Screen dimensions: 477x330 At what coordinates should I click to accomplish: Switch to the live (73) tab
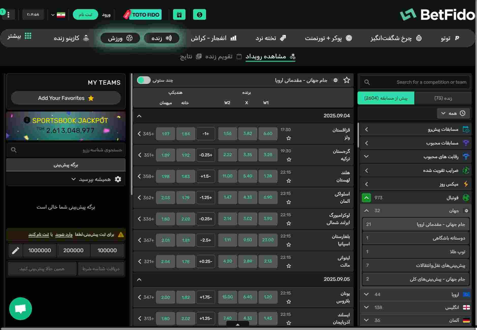pyautogui.click(x=443, y=98)
